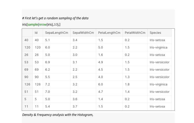Click the 1.8 petal width cell

(135, 84)
